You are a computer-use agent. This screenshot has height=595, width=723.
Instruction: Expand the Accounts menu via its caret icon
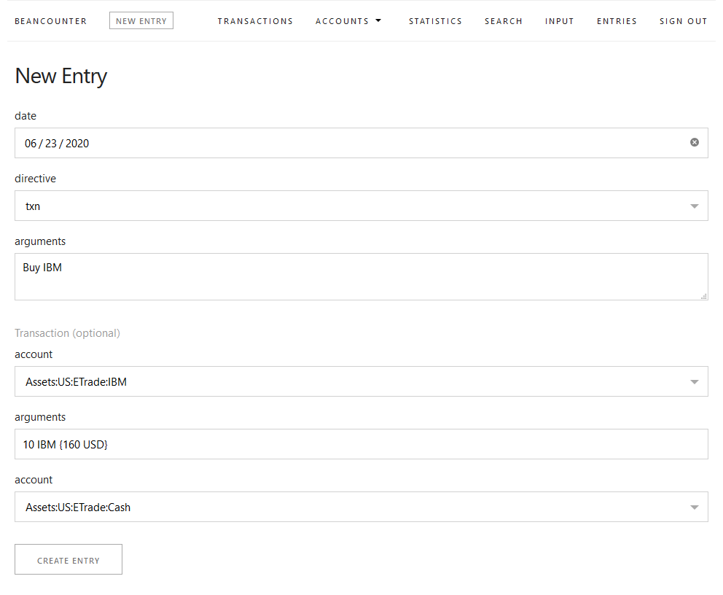[378, 20]
